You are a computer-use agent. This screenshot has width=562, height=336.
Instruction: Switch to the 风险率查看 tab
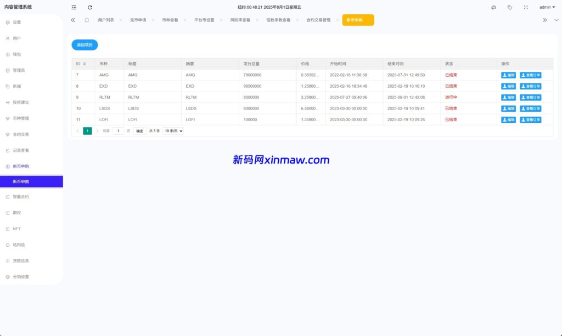coord(240,20)
